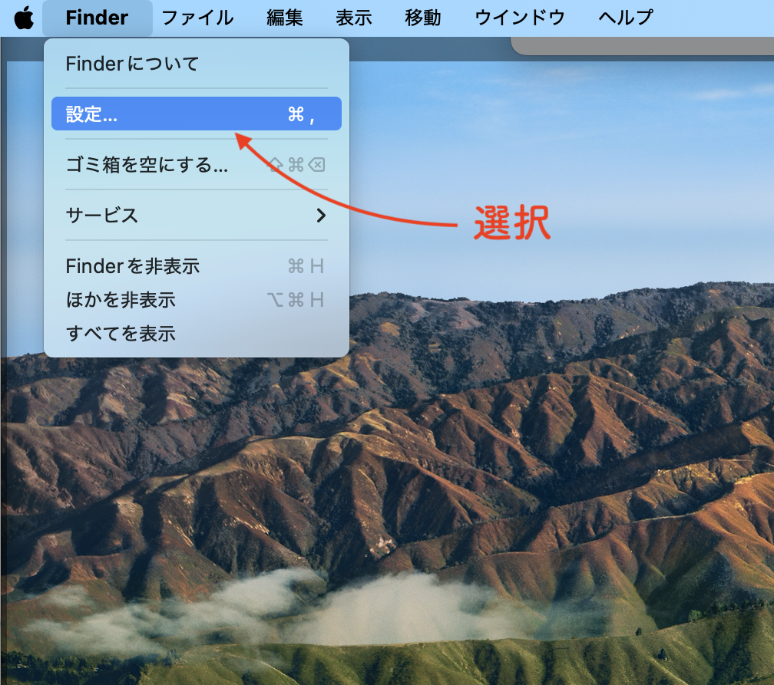Open the 移動 menu
This screenshot has width=774, height=685.
coord(423,18)
